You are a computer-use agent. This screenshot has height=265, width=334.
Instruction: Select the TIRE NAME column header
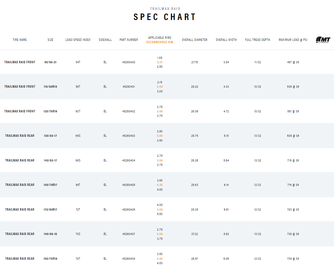coord(20,40)
